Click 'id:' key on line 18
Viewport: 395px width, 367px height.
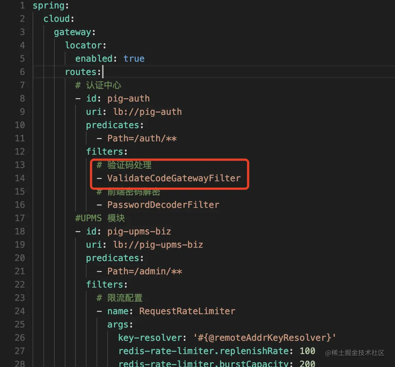pos(93,231)
